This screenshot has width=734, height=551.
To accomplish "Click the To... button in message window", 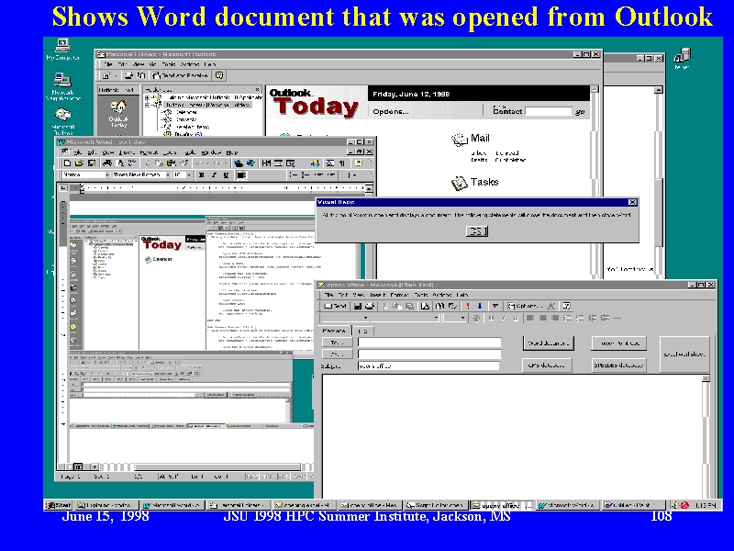I will 337,343.
